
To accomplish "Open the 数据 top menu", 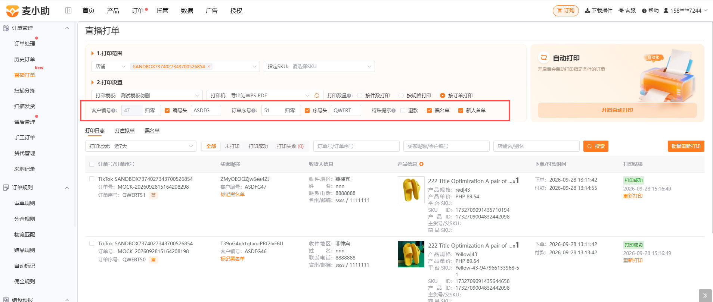I will [187, 10].
